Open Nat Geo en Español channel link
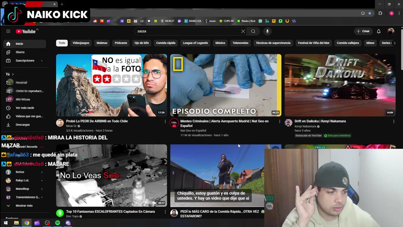The image size is (403, 227). tap(193, 131)
